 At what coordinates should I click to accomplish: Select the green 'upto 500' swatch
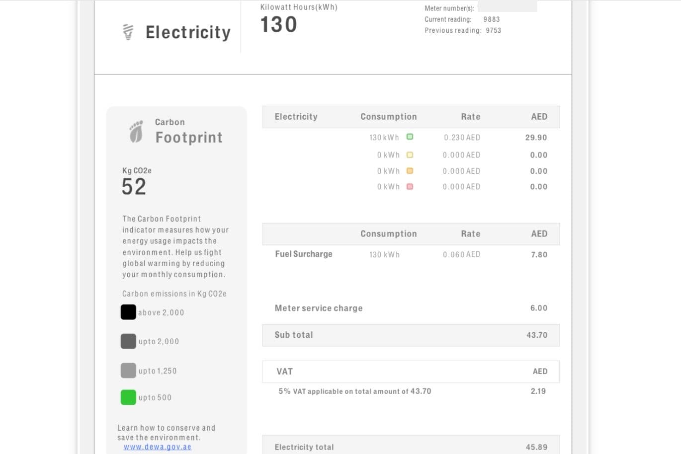point(128,397)
